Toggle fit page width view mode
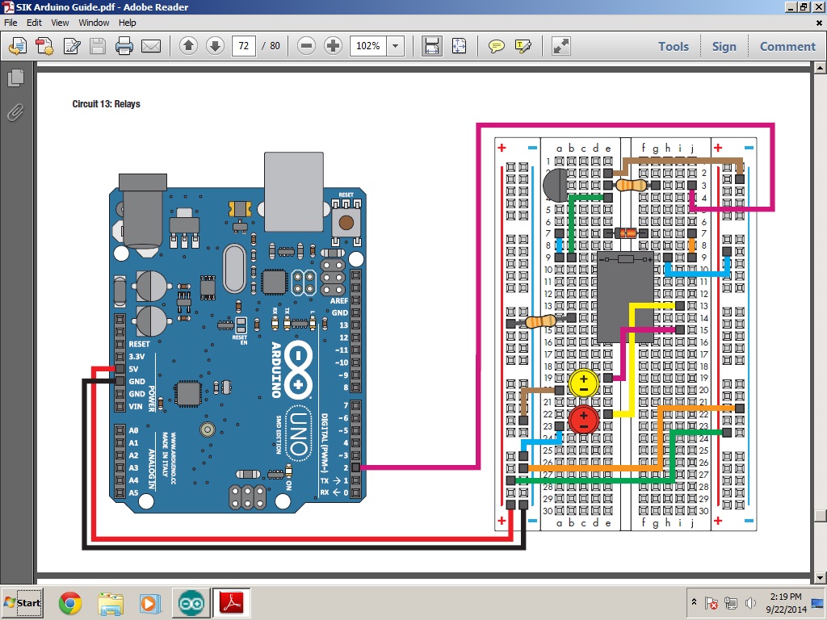827x620 pixels. (x=432, y=46)
